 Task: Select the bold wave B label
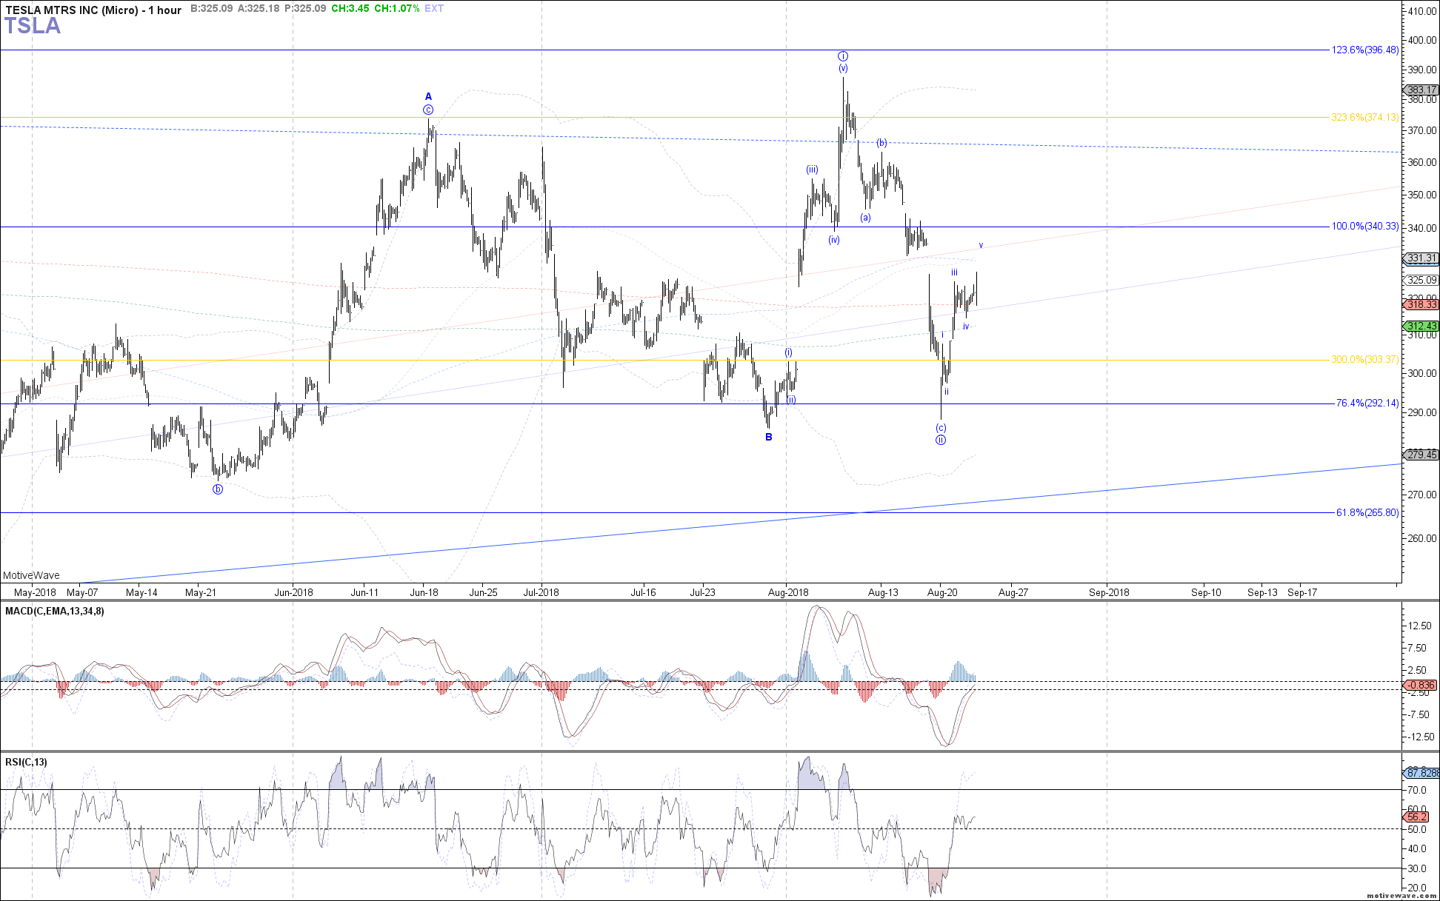click(x=769, y=437)
